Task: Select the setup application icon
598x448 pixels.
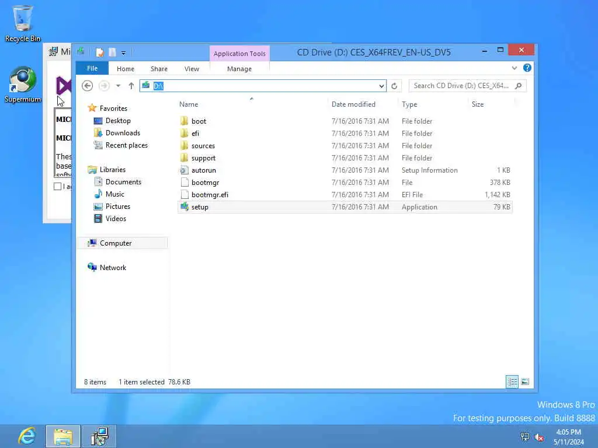Action: click(185, 207)
